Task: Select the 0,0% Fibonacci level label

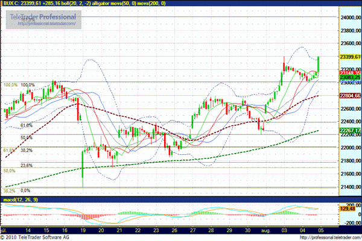Action: point(26,190)
